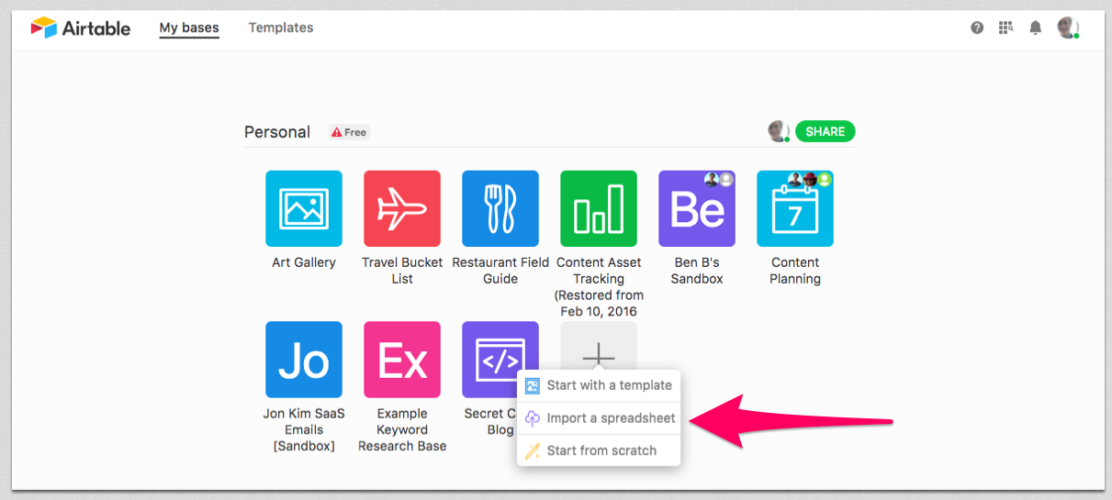Choose Start from scratch
This screenshot has width=1112, height=500.
[x=599, y=450]
